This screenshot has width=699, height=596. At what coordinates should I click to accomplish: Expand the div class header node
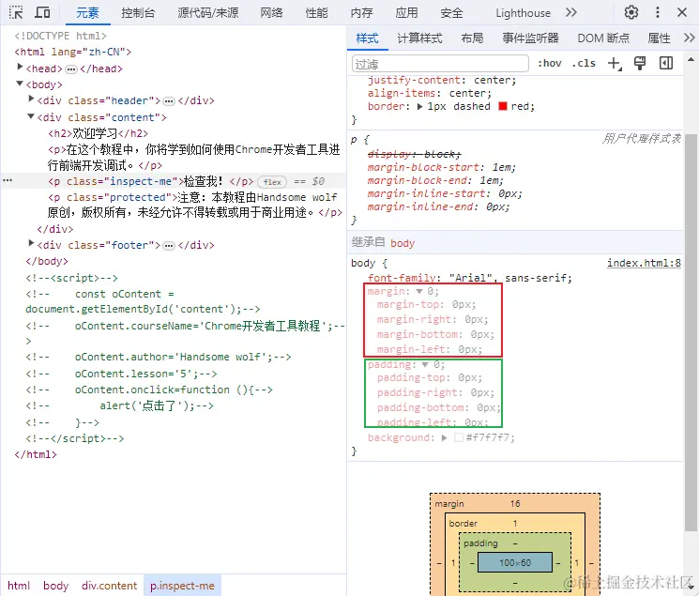(x=31, y=99)
